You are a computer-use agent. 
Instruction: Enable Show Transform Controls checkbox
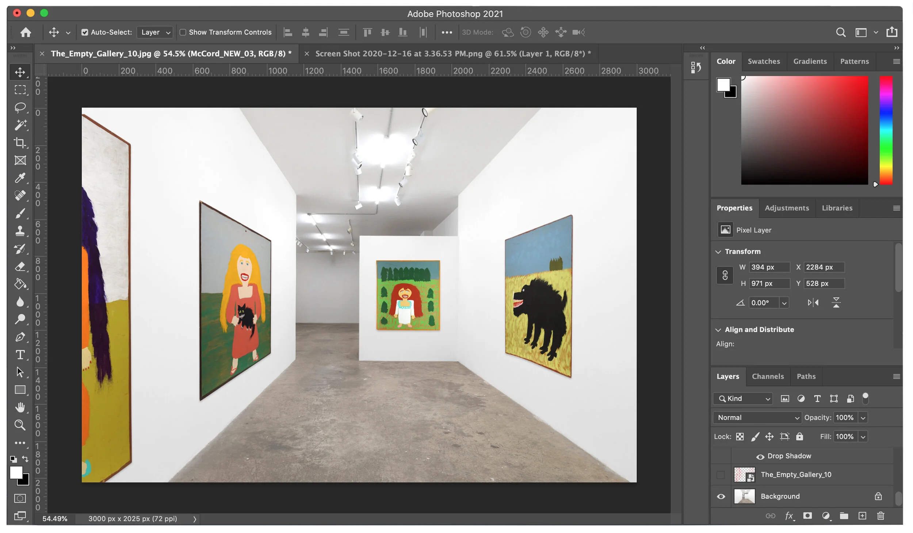point(183,32)
